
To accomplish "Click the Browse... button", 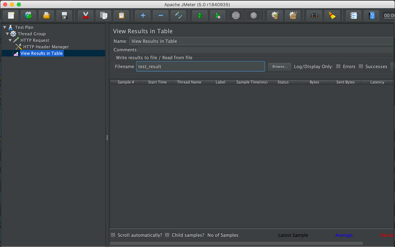I will coord(280,67).
